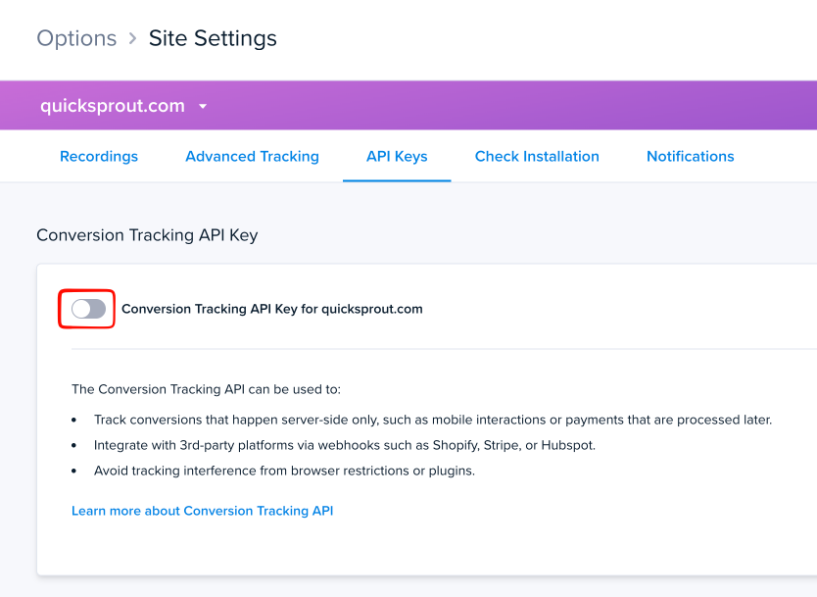
Task: Open the Notifications tab
Action: click(x=690, y=156)
